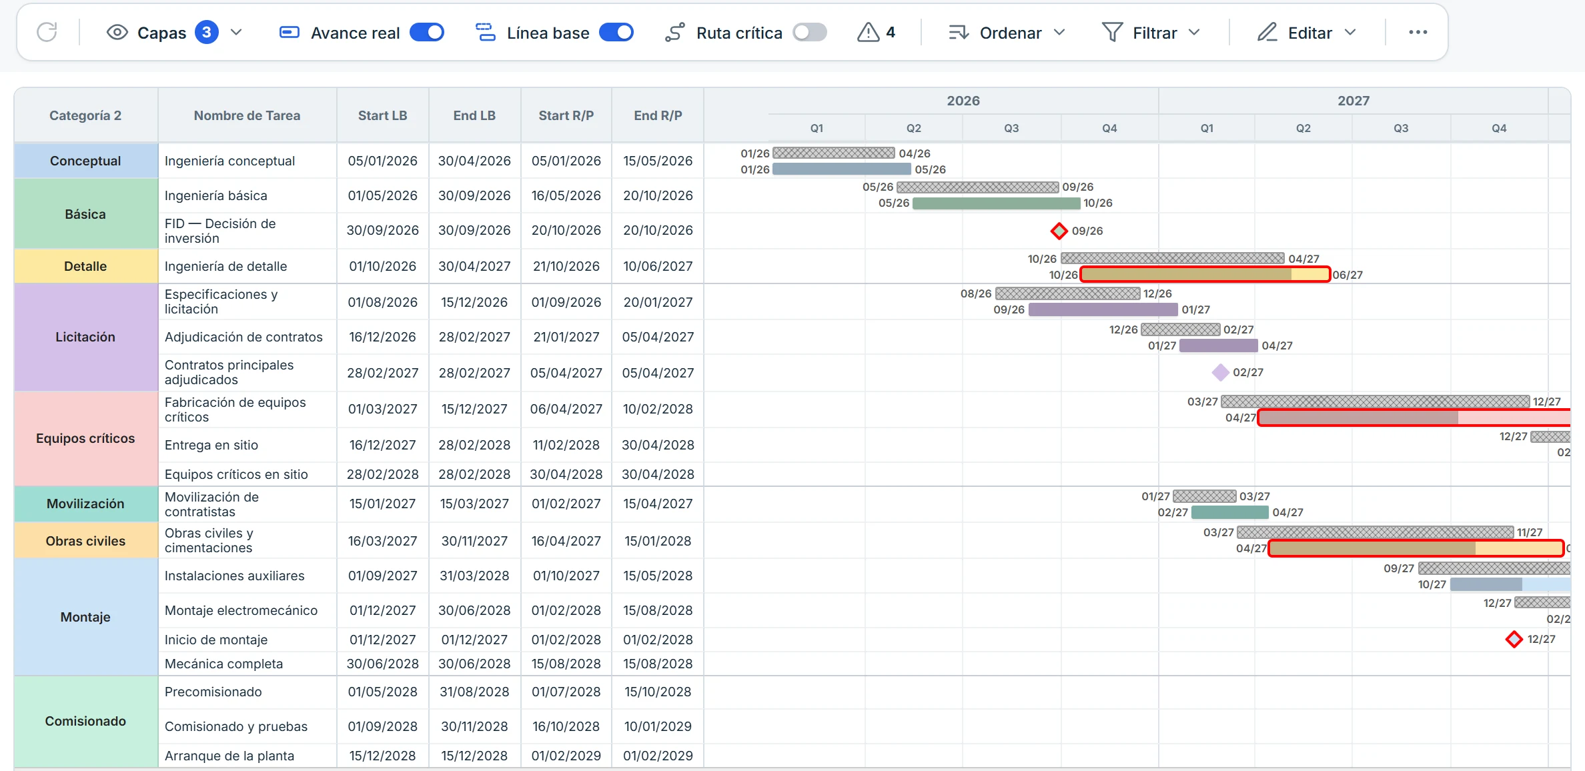Image resolution: width=1585 pixels, height=771 pixels.
Task: Click the 2027 year header in timeline
Action: (x=1353, y=101)
